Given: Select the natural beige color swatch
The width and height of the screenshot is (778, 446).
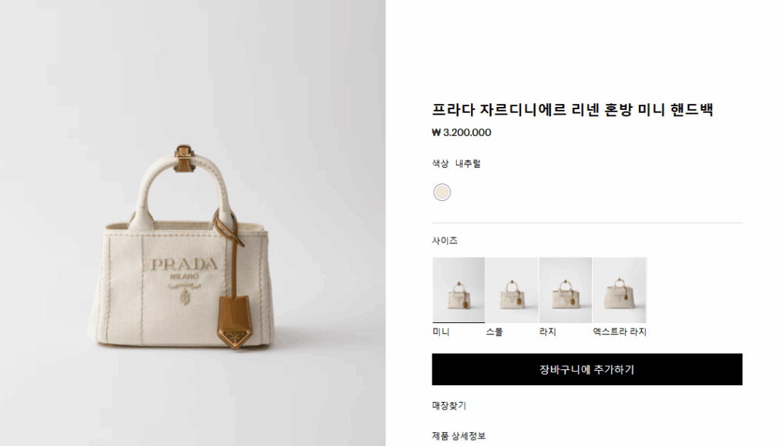Looking at the screenshot, I should coord(441,192).
